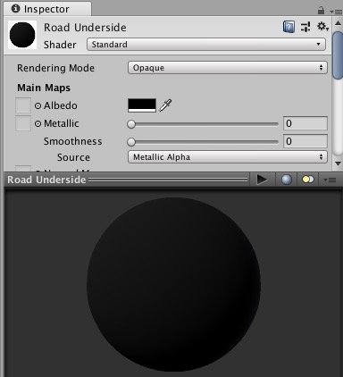This screenshot has height=377, width=343.
Task: Open the Inspector panel options menu
Action: click(336, 12)
